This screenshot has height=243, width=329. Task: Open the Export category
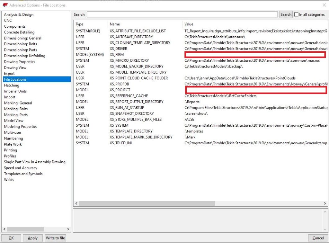point(9,74)
